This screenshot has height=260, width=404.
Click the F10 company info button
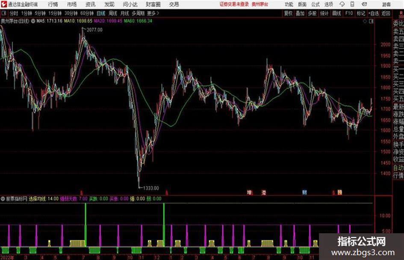[349, 13]
